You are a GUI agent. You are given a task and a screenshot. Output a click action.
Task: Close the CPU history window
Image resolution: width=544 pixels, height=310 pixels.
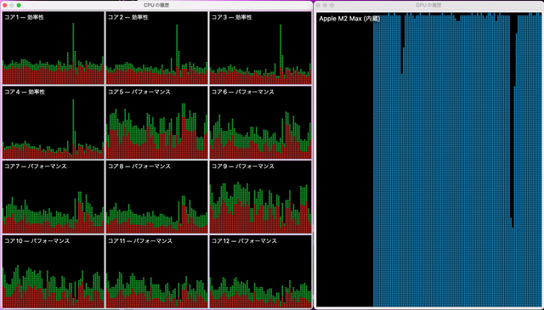pos(5,5)
